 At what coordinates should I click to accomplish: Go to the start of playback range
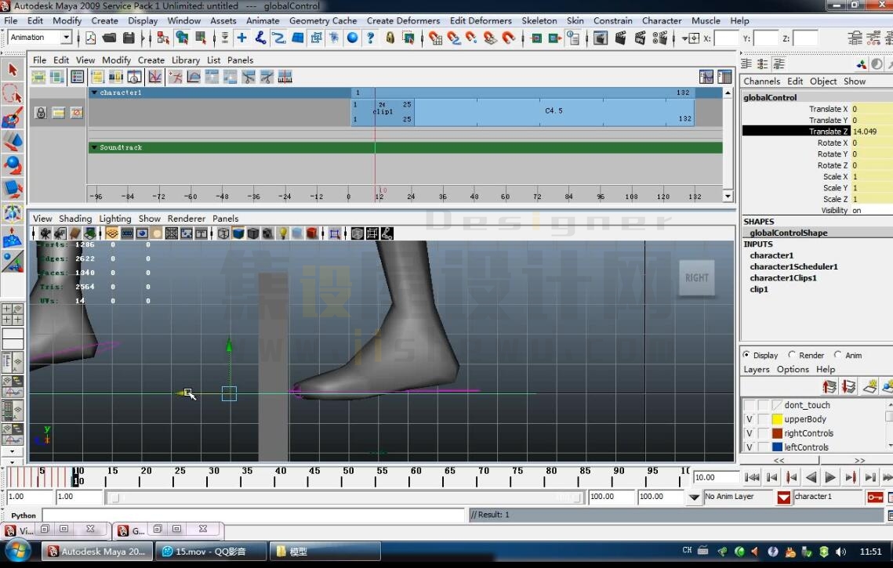coord(752,477)
